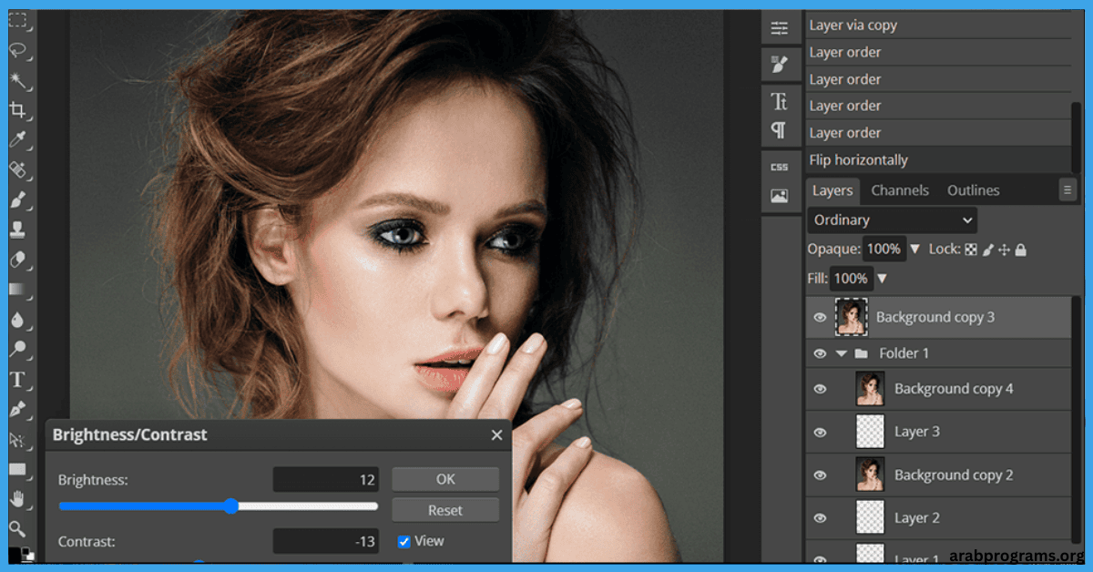Open the Layers panel options menu

pyautogui.click(x=1067, y=190)
